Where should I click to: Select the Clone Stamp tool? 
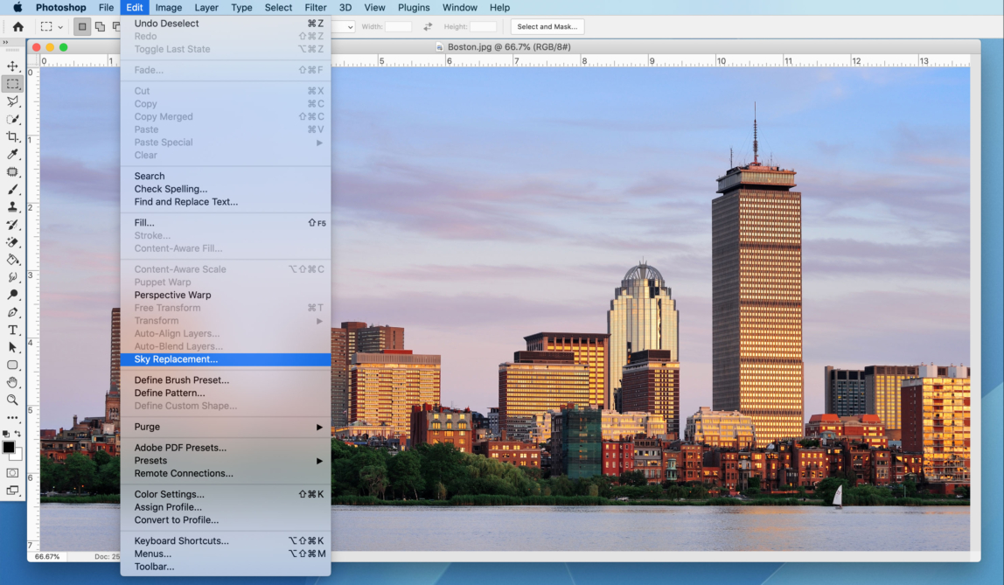pyautogui.click(x=14, y=208)
